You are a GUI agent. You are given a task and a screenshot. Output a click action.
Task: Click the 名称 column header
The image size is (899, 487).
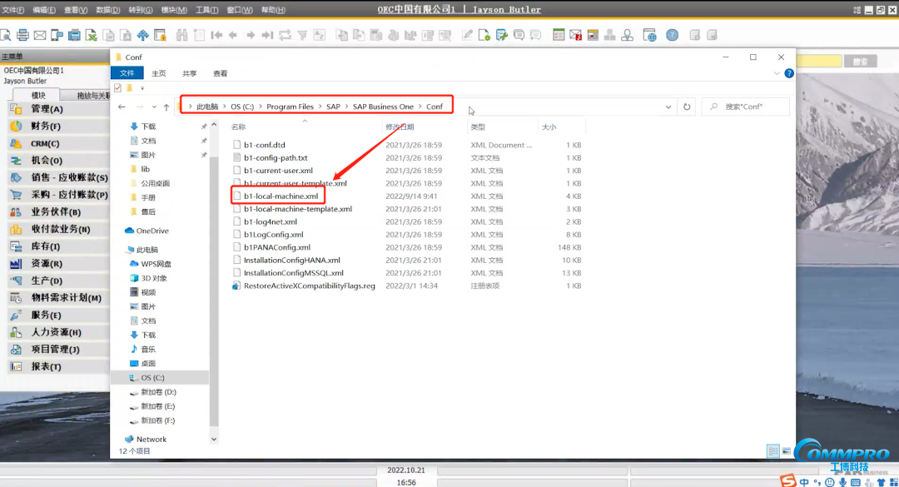239,127
